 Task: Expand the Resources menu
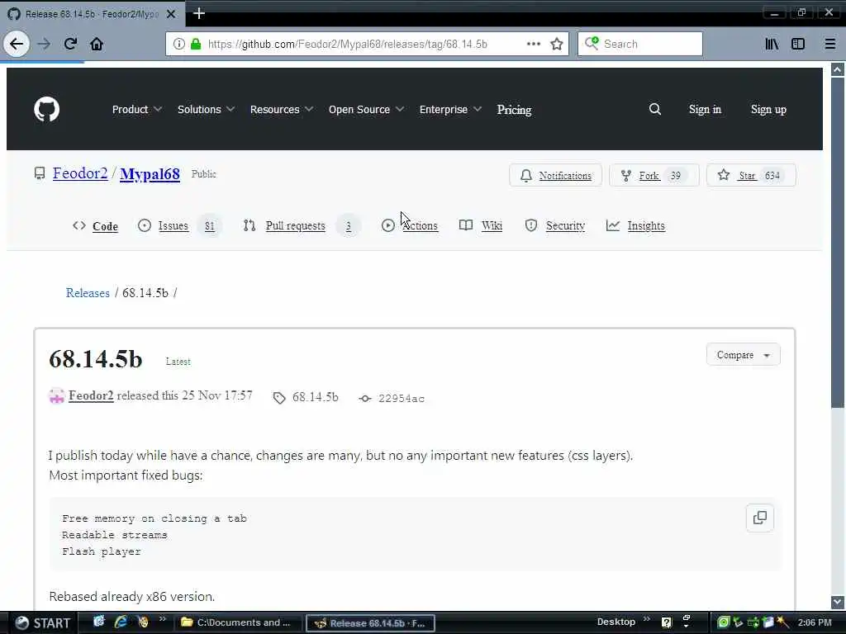tap(282, 110)
